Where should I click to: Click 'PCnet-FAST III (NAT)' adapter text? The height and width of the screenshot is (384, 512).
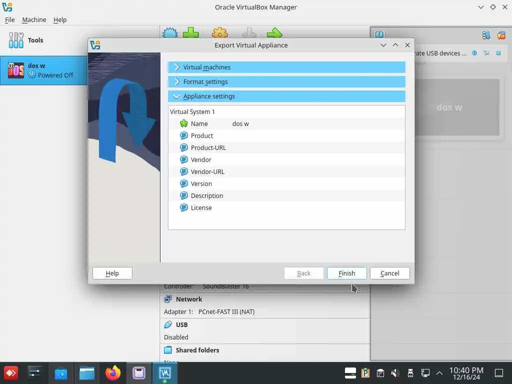coord(226,311)
